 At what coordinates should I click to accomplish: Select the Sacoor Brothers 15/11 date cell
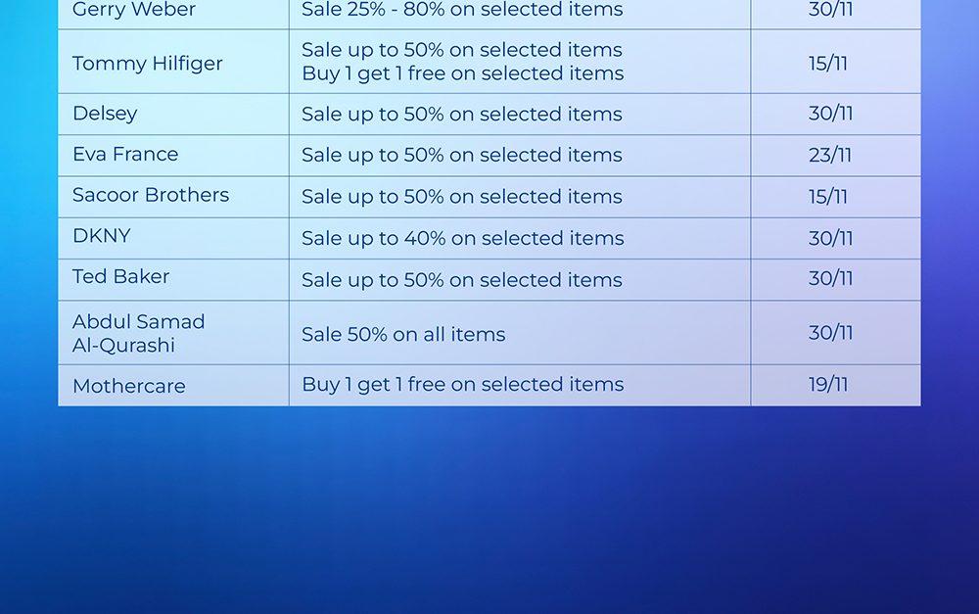coord(828,197)
